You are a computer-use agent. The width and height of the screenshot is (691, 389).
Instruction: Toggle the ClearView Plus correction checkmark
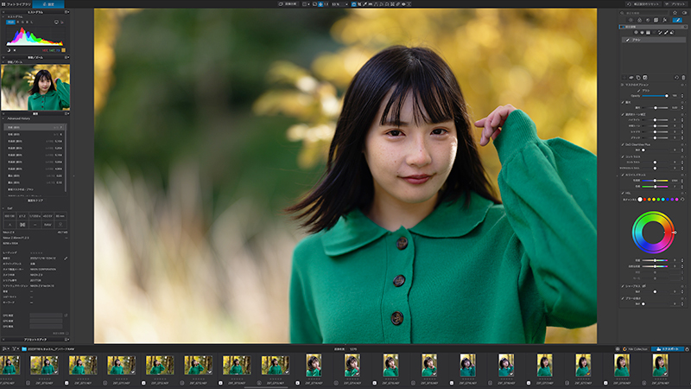[x=622, y=144]
